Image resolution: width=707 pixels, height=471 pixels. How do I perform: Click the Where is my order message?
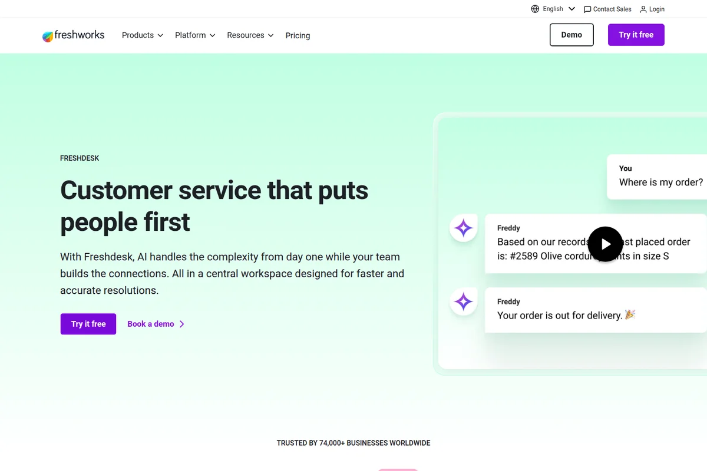tap(660, 177)
